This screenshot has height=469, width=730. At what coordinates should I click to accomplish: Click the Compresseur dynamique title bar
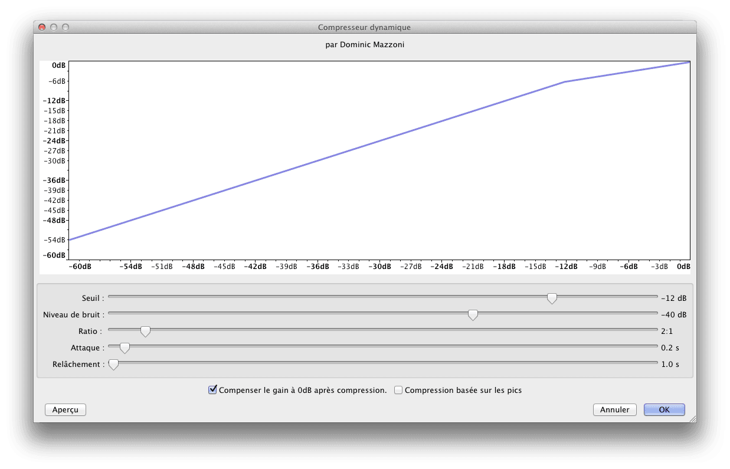click(x=364, y=27)
